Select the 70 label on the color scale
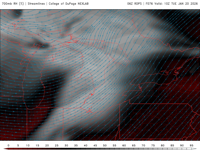The width and height of the screenshot is (200, 150). click(143, 145)
